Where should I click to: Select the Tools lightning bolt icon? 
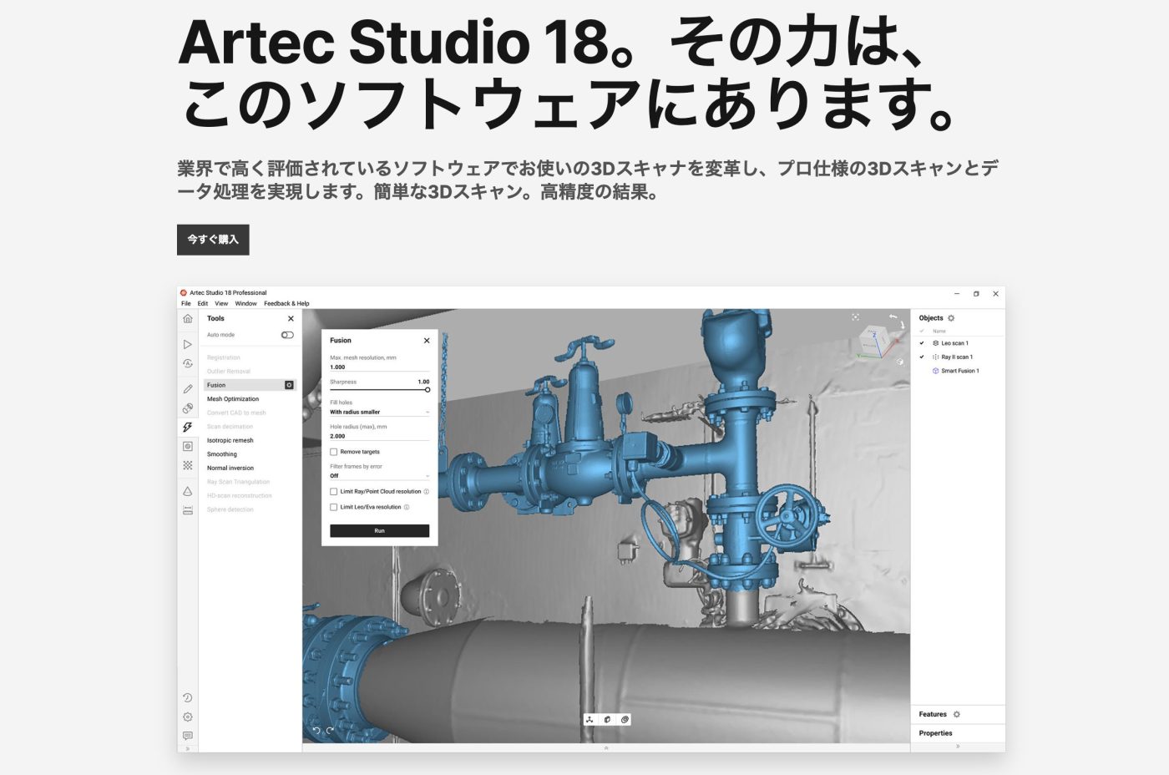click(188, 428)
